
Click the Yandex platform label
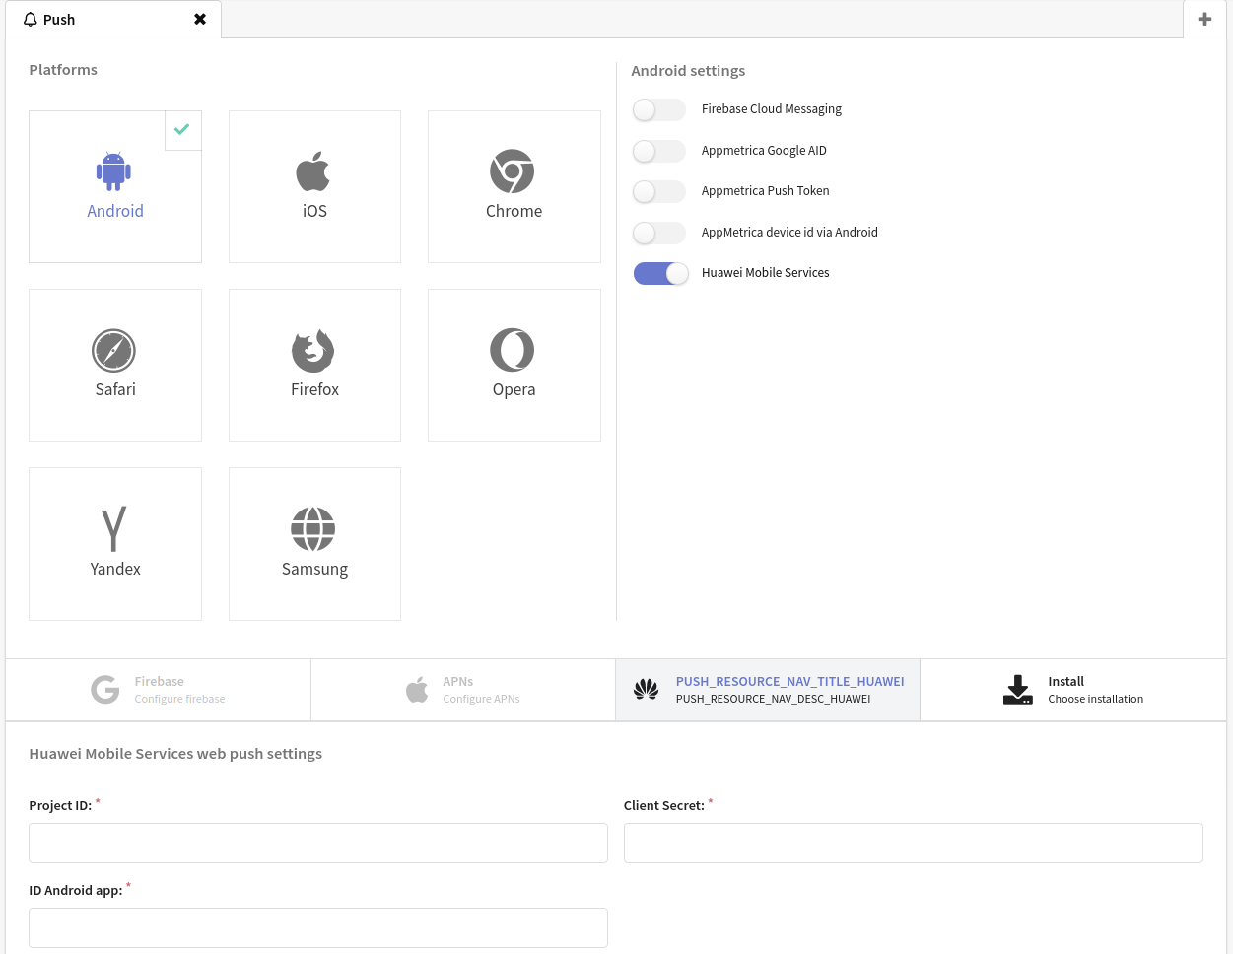(x=115, y=569)
